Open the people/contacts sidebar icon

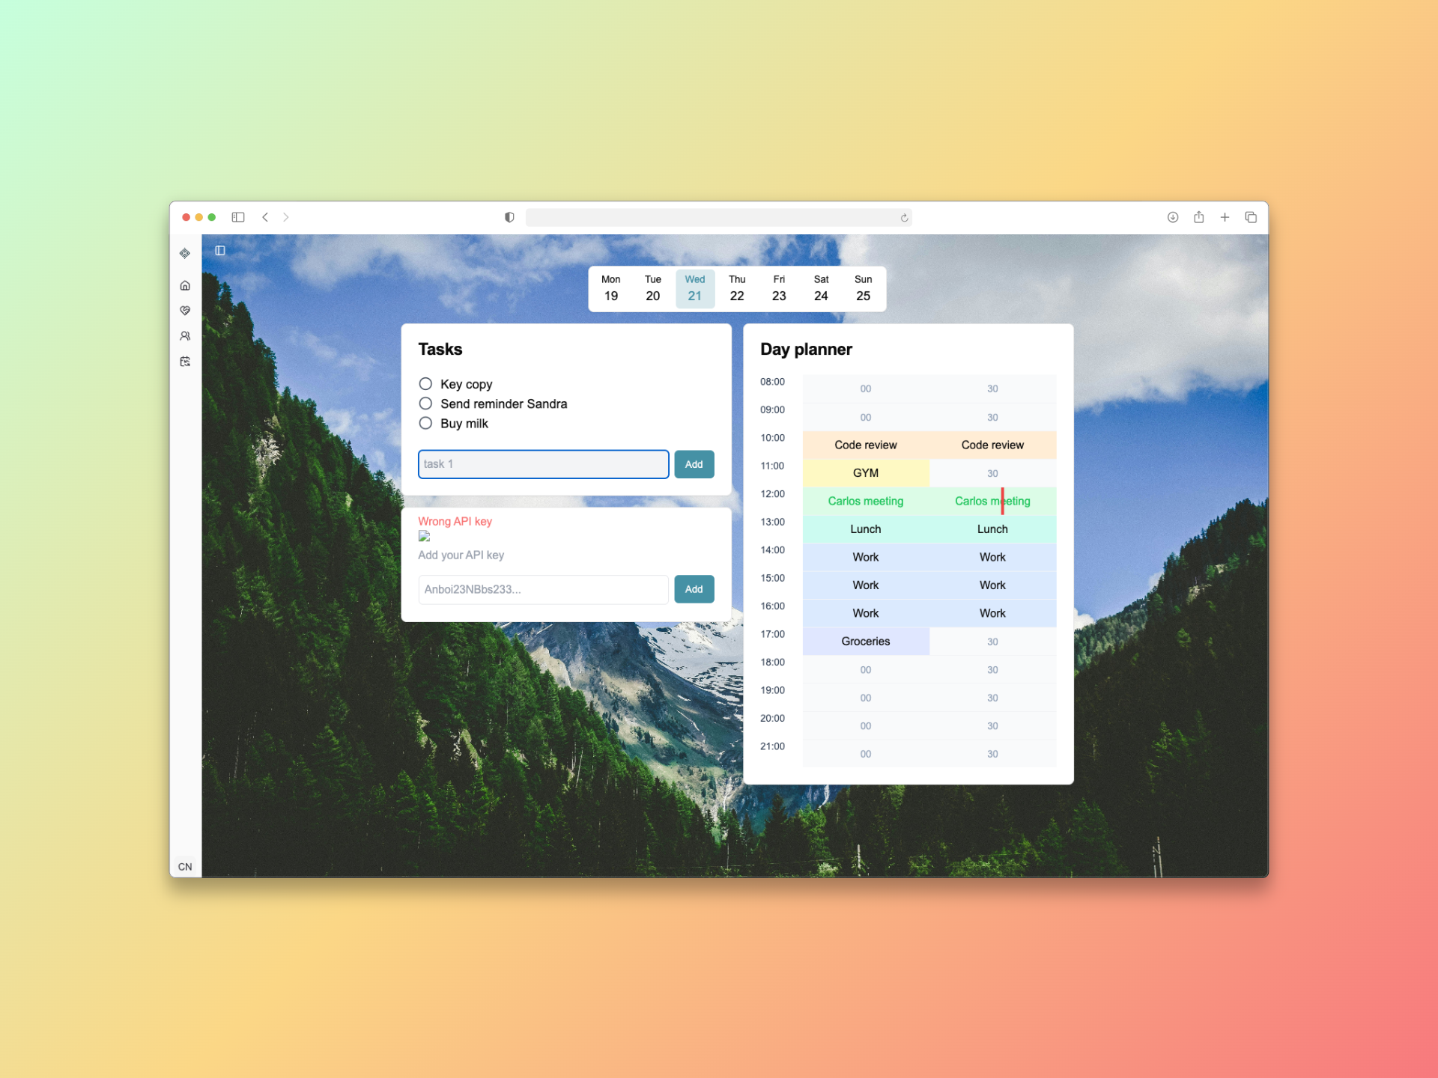[x=185, y=336]
